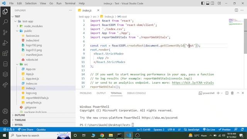This screenshot has height=139, width=247.
Task: Open editor more actions ellipsis
Action: pyautogui.click(x=242, y=10)
